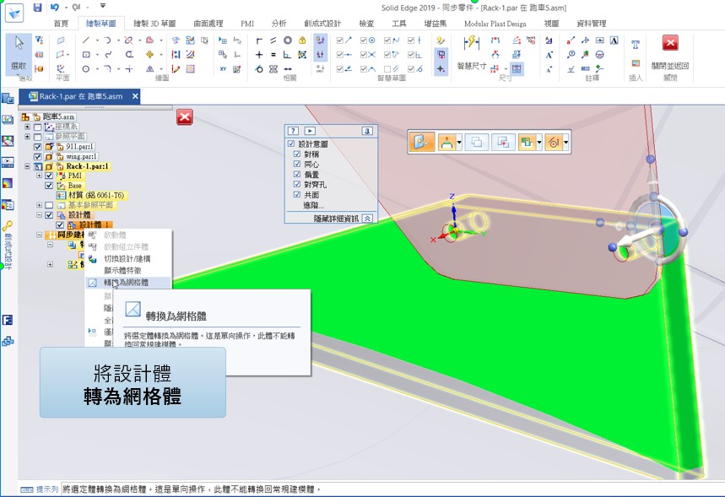Screen dimensions: 725x497
Task: Open the 首頁 ribbon tab
Action: coord(61,24)
